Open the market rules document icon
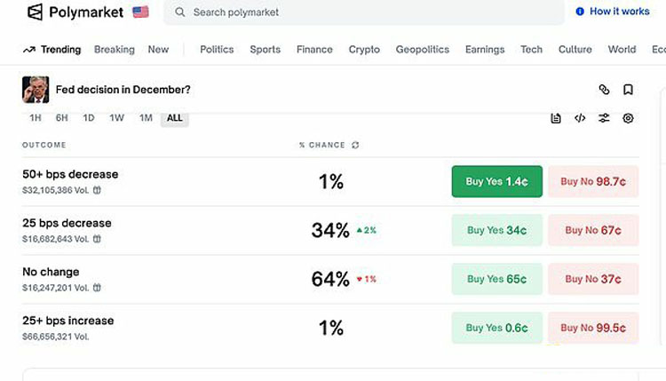 (556, 118)
